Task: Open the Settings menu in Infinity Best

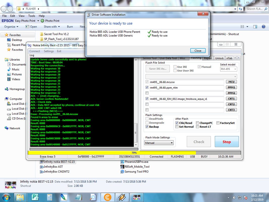Action: [49, 51]
